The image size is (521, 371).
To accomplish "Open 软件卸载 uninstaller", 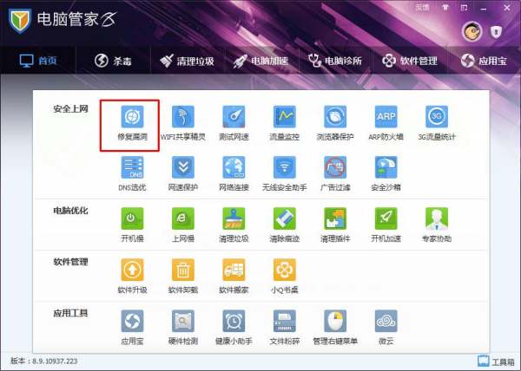I will [x=183, y=277].
